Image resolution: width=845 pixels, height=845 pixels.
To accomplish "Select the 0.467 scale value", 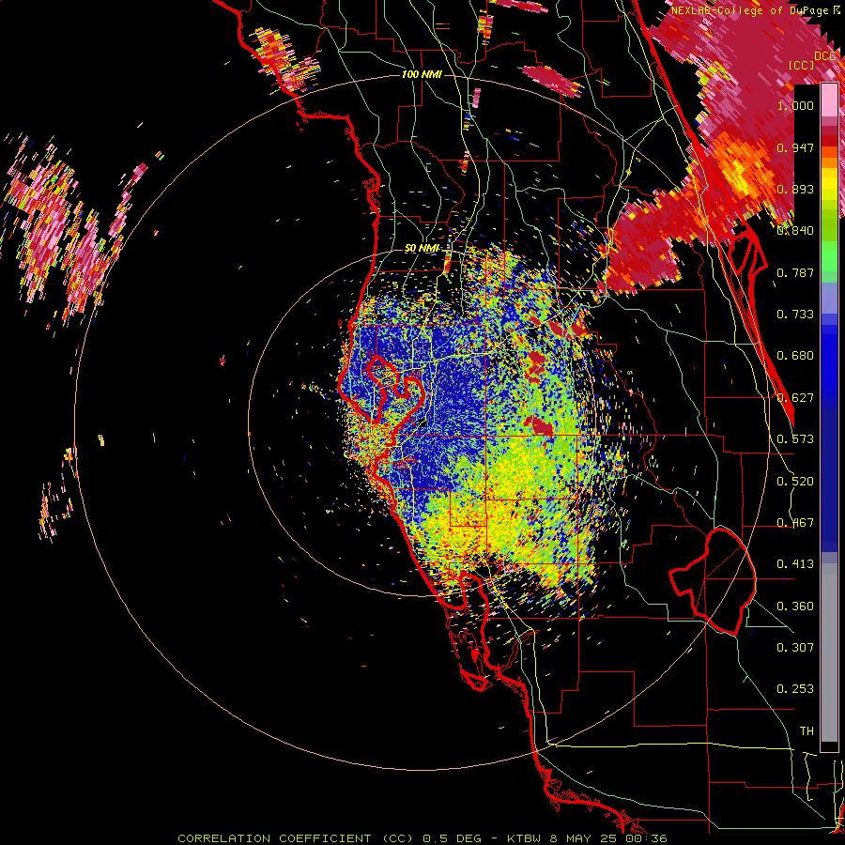I will coord(795,523).
